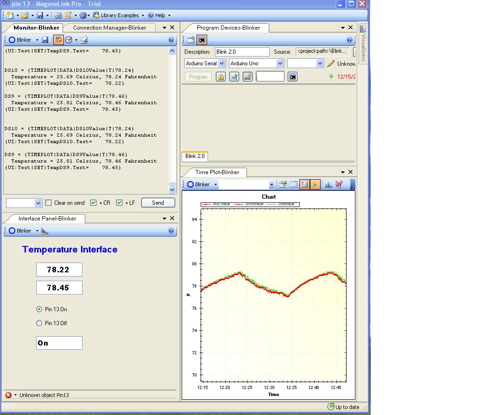Select the Pin 13 Off radio button

point(39,323)
